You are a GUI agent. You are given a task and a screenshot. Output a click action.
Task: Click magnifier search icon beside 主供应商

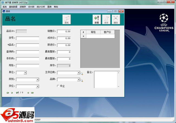coord(82,74)
